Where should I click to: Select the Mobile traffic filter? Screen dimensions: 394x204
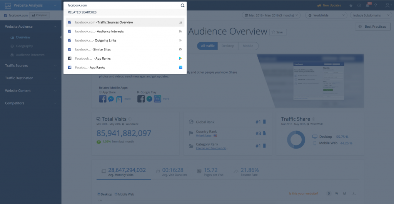point(248,46)
